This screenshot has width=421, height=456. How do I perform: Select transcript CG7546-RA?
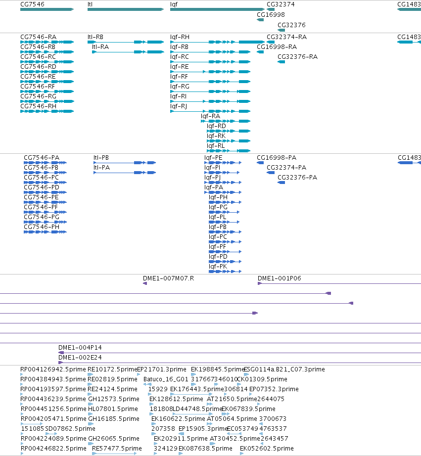[39, 37]
